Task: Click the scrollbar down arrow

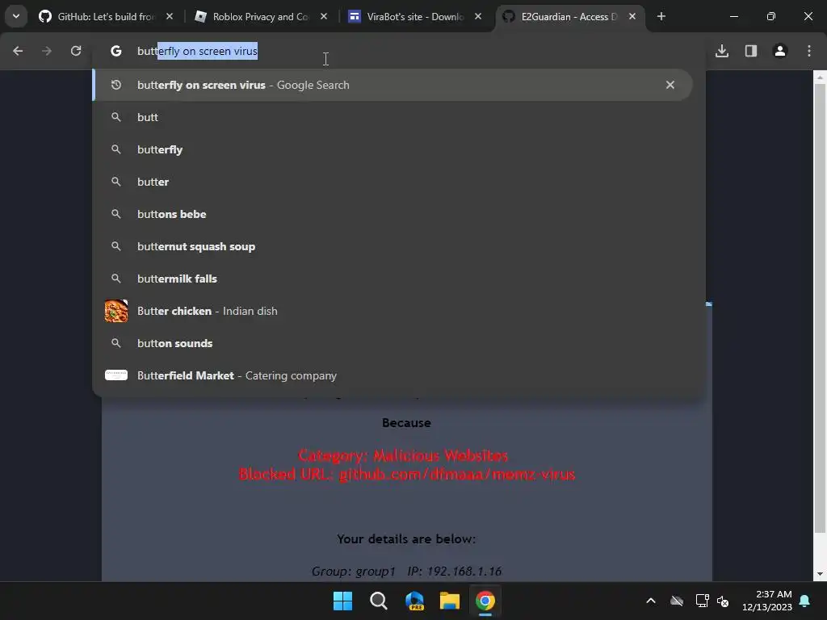Action: click(x=820, y=574)
